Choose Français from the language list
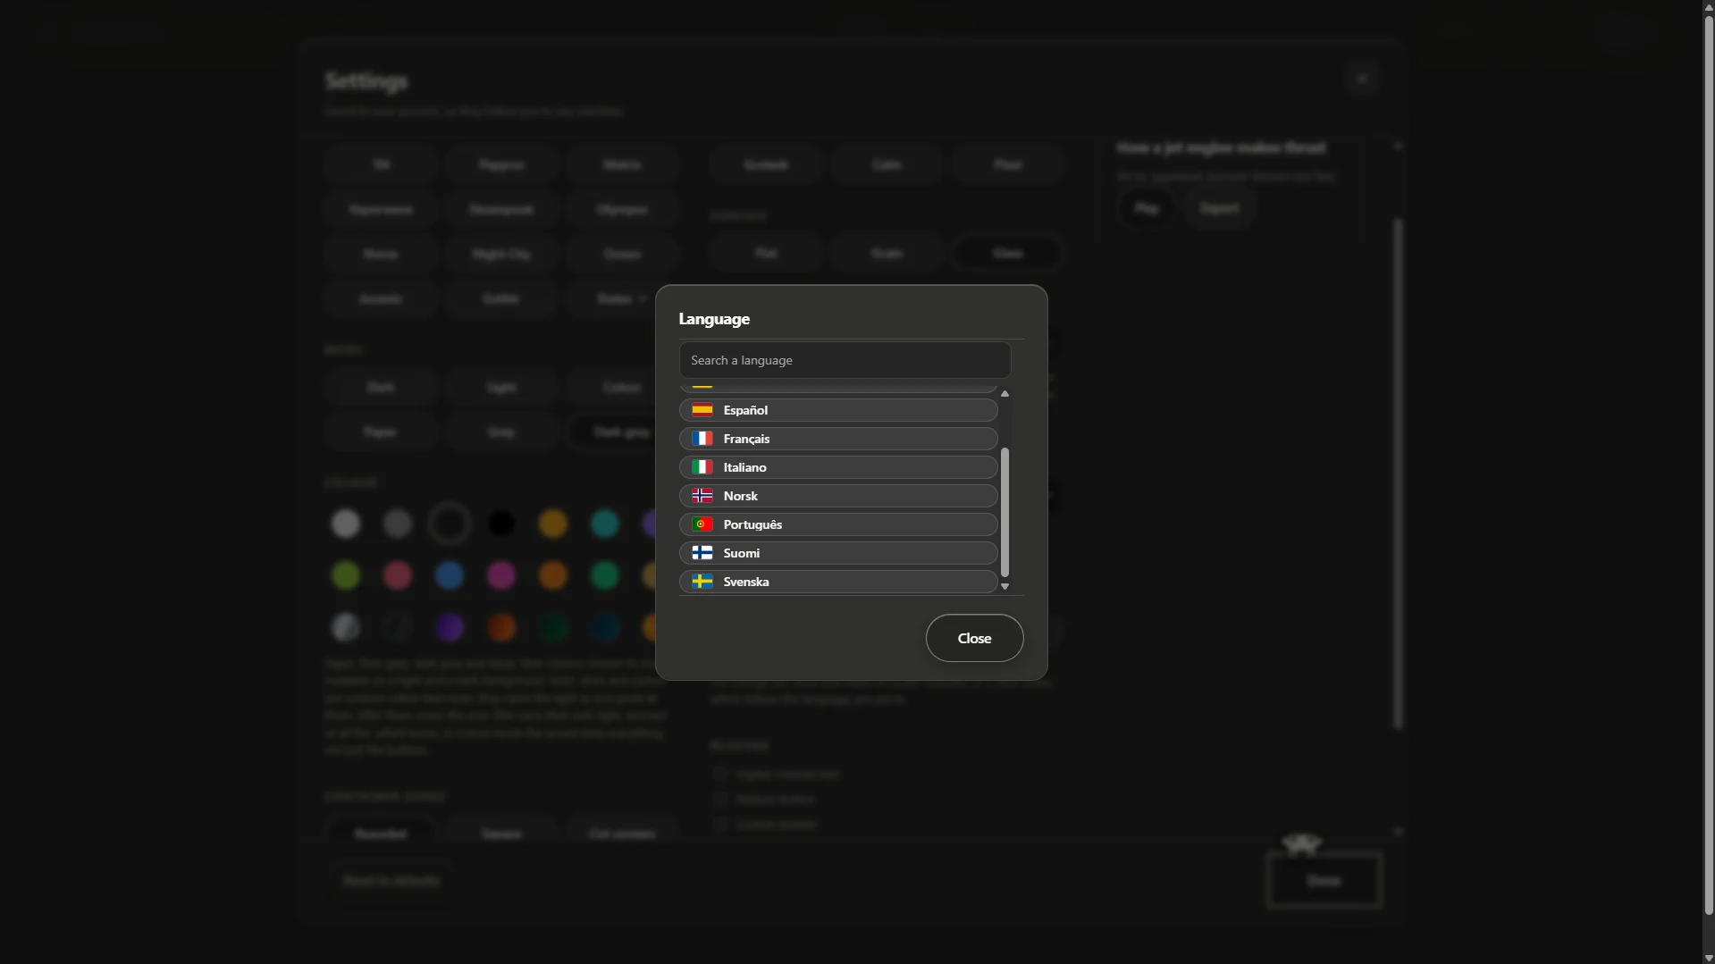Image resolution: width=1715 pixels, height=964 pixels. 838,439
